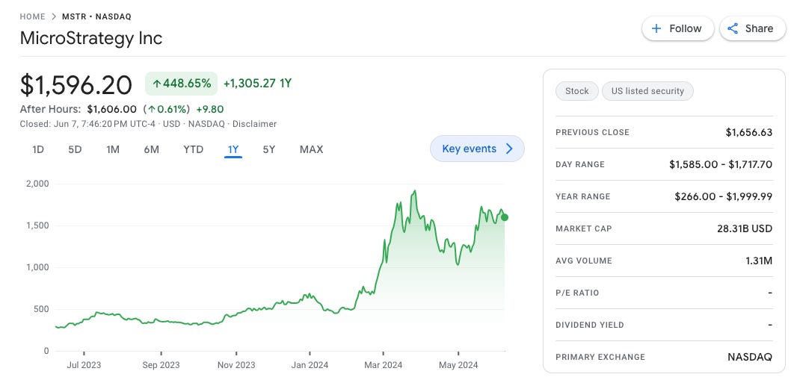Click primary exchange value NASDAQ

tap(750, 358)
